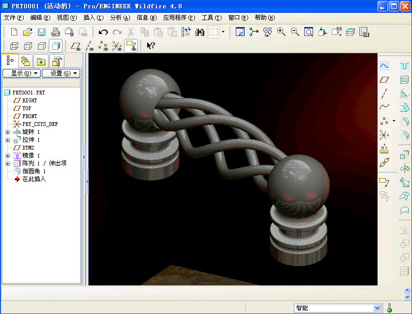This screenshot has width=412, height=314.
Task: Click the zoom in magnifier
Action: click(x=282, y=32)
